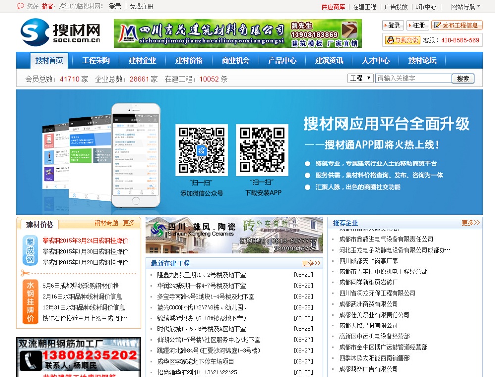495x377 pixels.
Task: Open project 华润24城5期一标4-7号楼及地下室
Action: pos(201,286)
